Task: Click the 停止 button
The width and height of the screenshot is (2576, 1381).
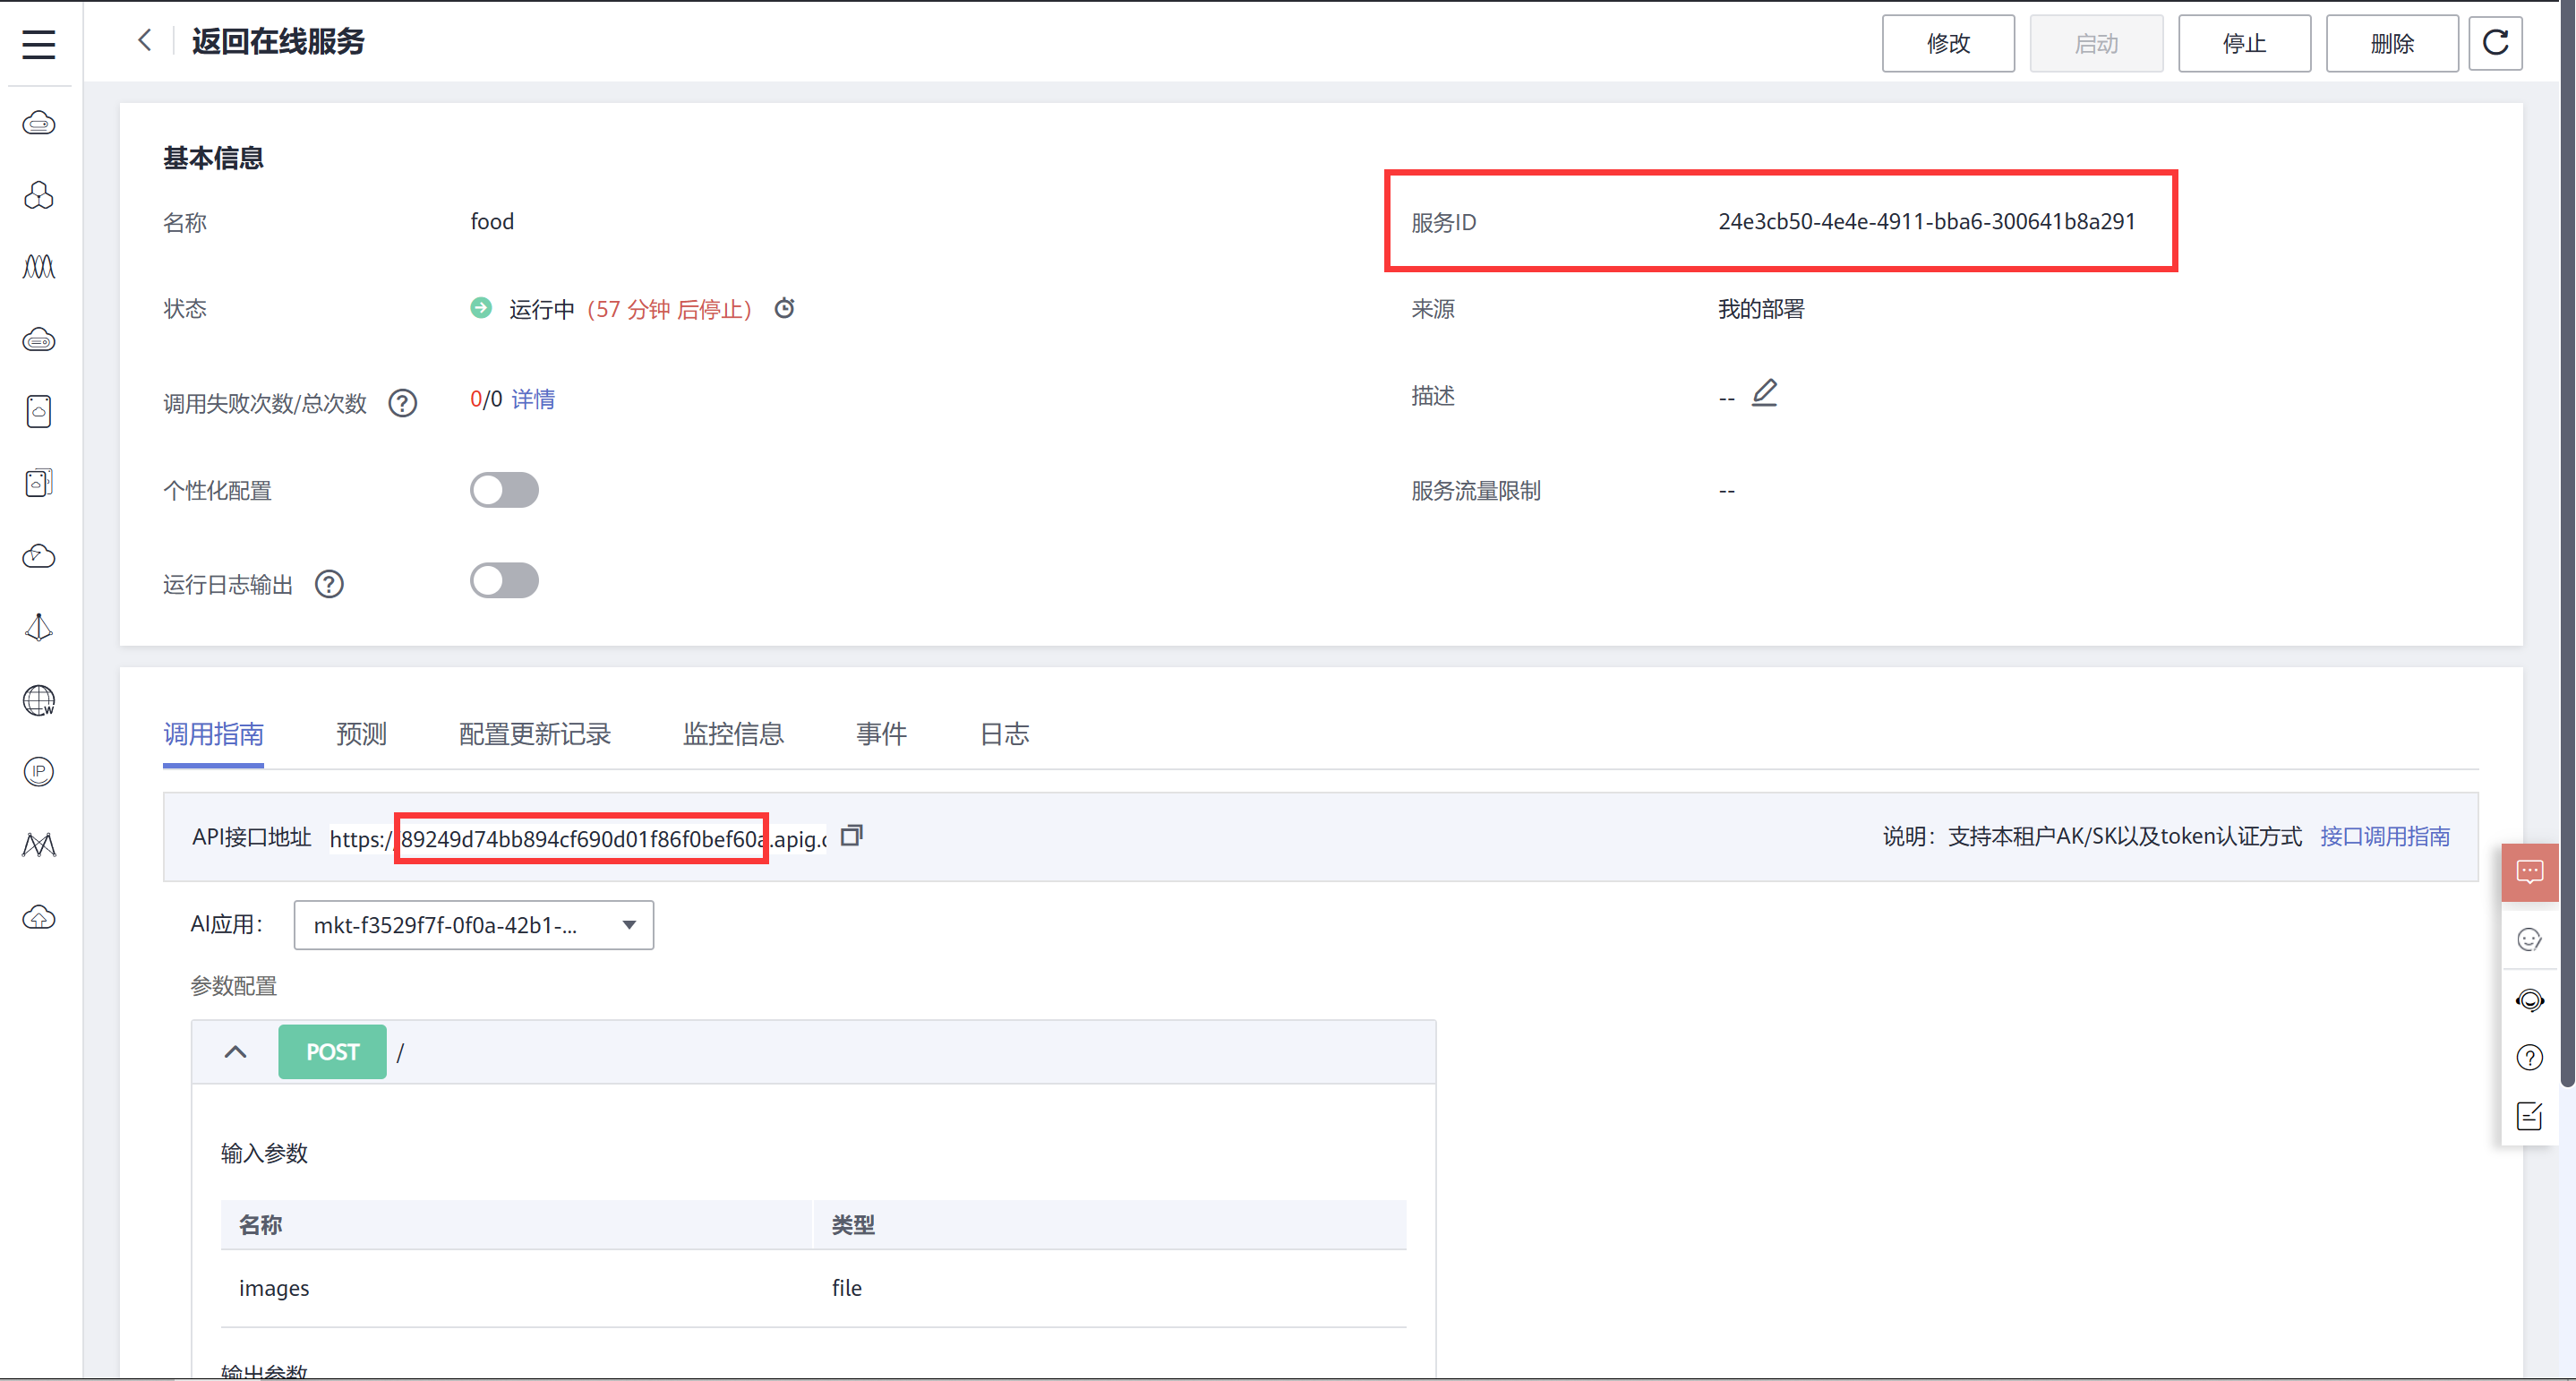Action: [x=2243, y=43]
